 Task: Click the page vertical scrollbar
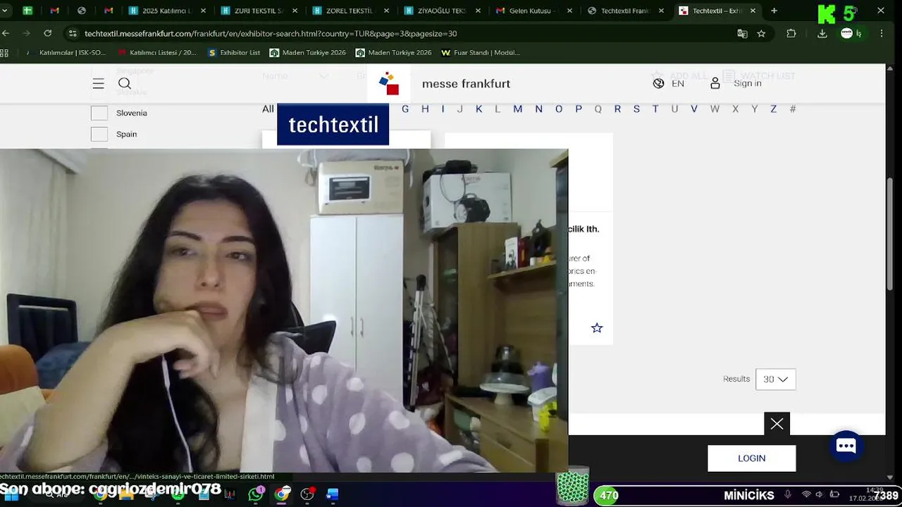click(889, 232)
